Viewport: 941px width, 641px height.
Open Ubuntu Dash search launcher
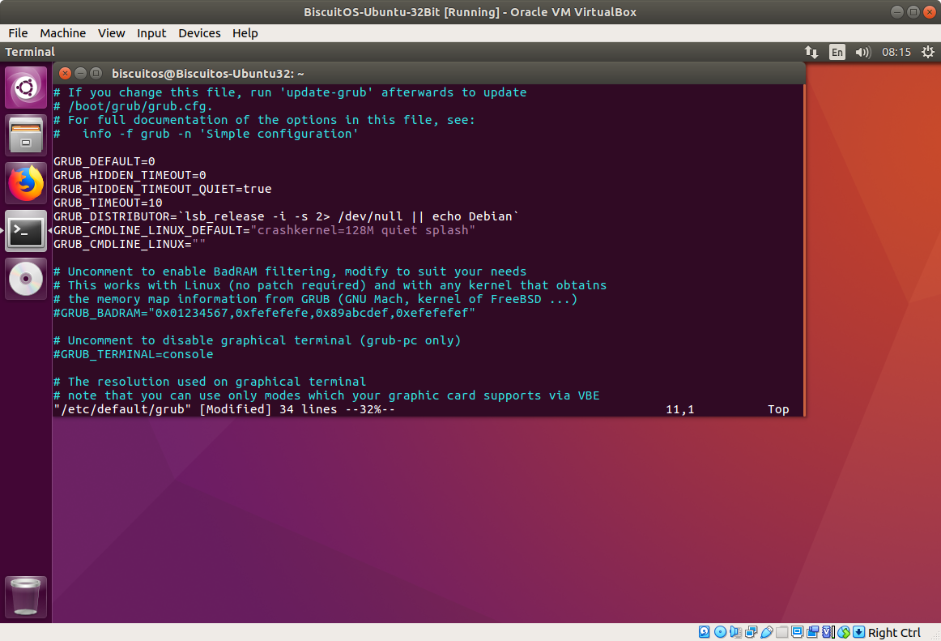tap(26, 88)
